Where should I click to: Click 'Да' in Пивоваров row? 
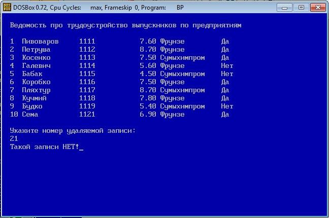225,42
